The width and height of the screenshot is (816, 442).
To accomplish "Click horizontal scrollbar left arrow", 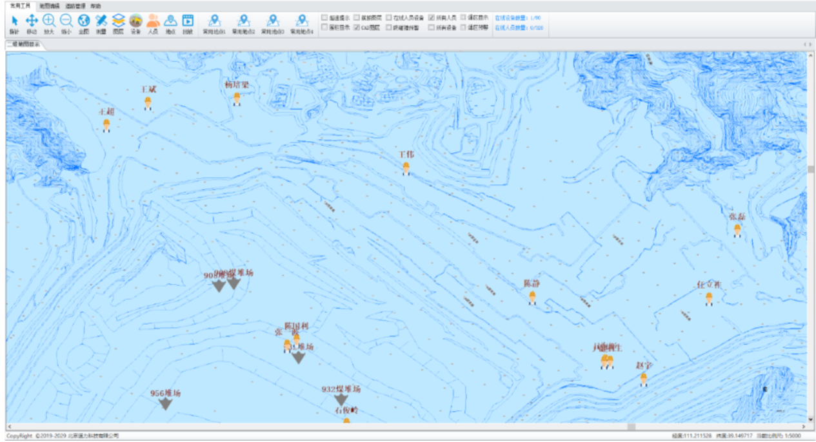I will 9,427.
